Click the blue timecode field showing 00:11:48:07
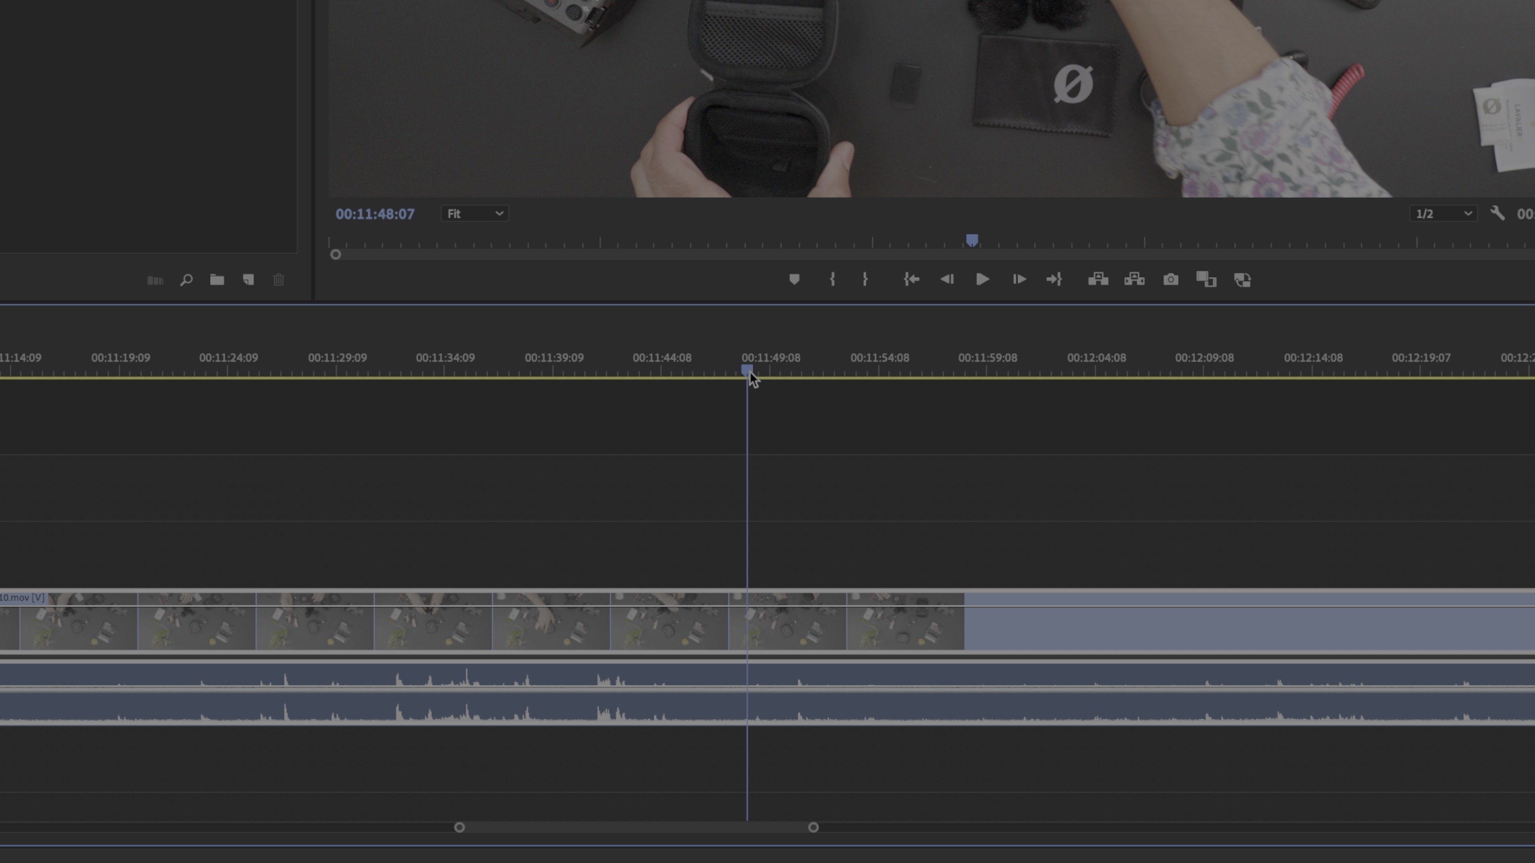Screen dimensions: 1535x863 coord(375,214)
